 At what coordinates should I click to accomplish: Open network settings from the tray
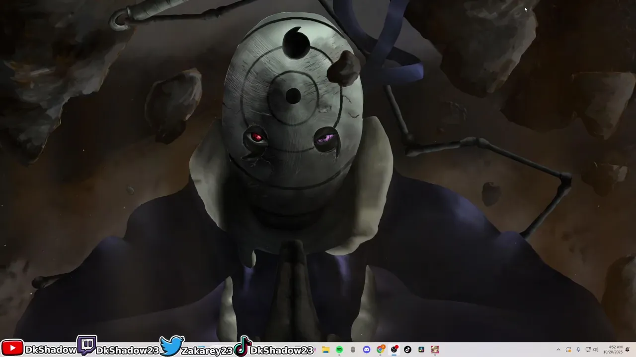coord(588,350)
